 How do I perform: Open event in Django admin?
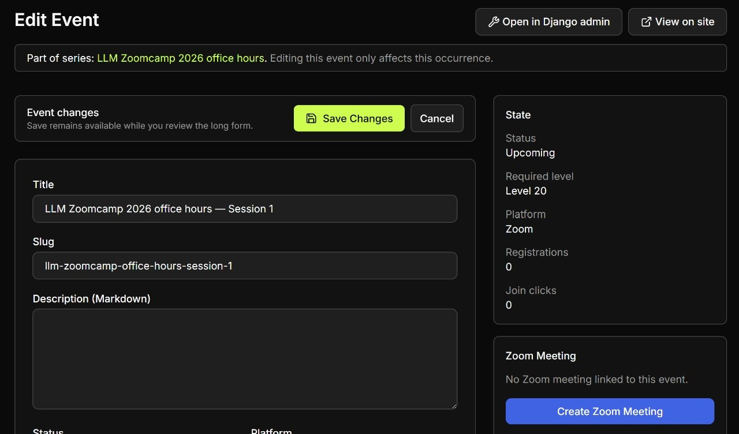click(x=548, y=22)
